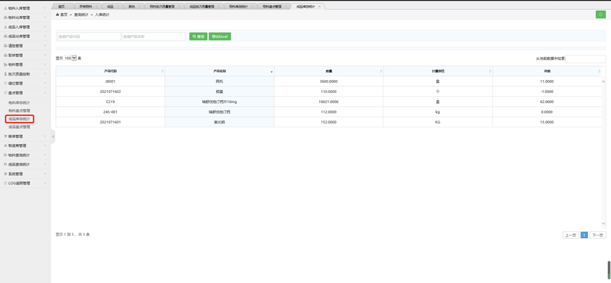The image size is (611, 283).
Task: Collapse the 盘点管理 menu chevron
Action: tap(45, 92)
